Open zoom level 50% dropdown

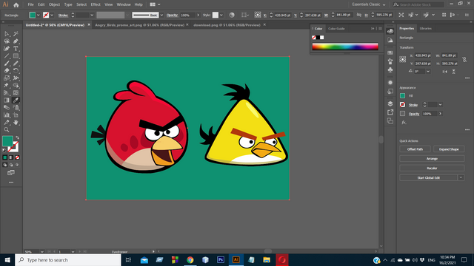pos(41,252)
